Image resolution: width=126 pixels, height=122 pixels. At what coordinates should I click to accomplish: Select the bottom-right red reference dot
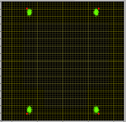(99, 114)
